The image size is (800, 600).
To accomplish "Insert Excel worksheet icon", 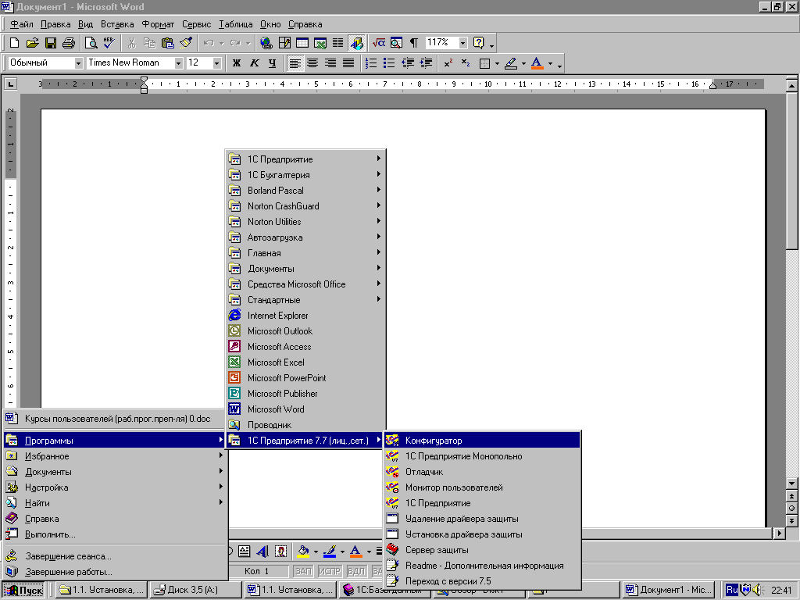I will (x=320, y=43).
